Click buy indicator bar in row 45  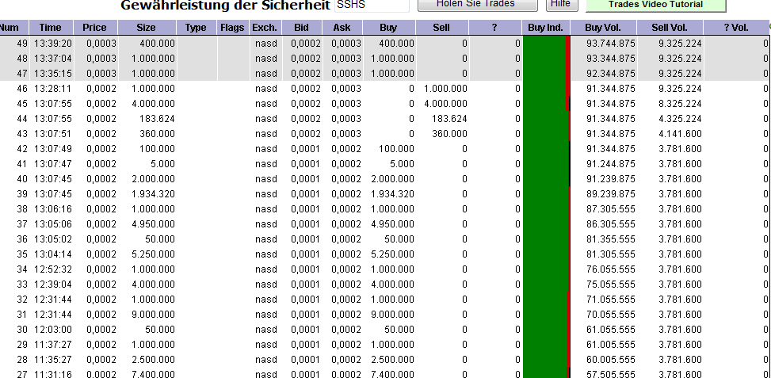[x=546, y=104]
